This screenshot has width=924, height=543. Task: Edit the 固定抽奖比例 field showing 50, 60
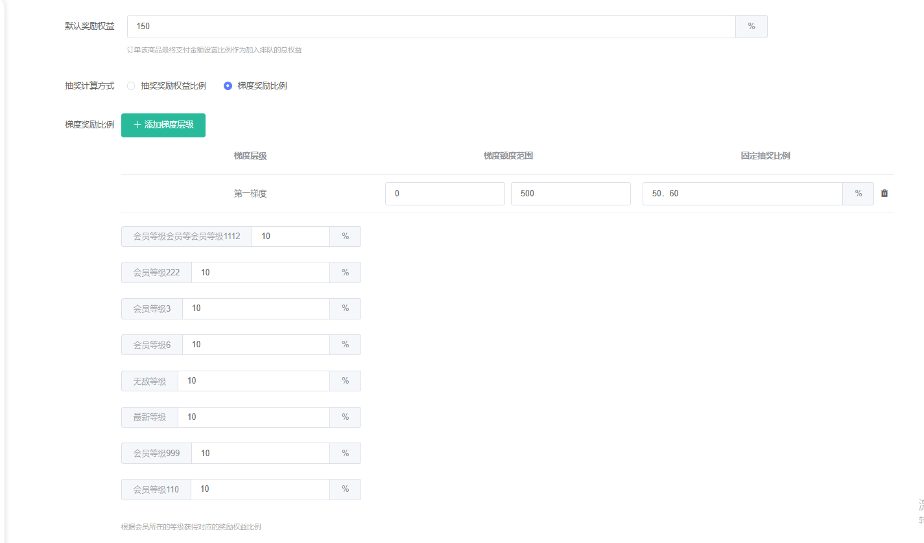[742, 194]
